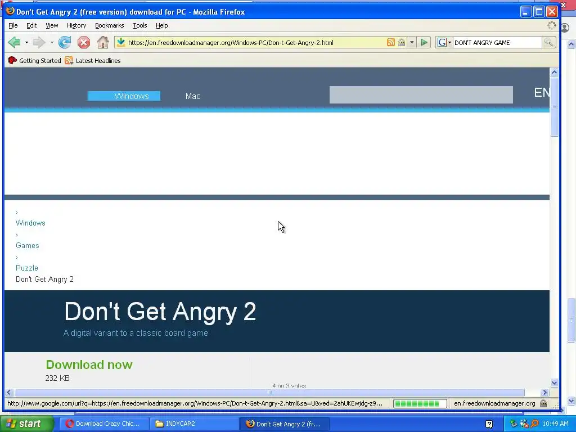Click the en.freedownloadmanager.org status text
576x432 pixels.
click(494, 403)
